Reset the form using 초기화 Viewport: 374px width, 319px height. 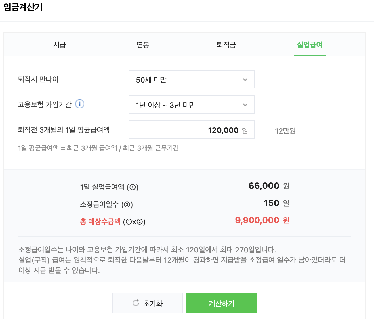point(148,303)
